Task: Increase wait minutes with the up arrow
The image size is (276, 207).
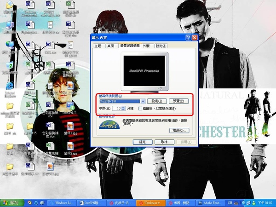Action: pyautogui.click(x=123, y=107)
